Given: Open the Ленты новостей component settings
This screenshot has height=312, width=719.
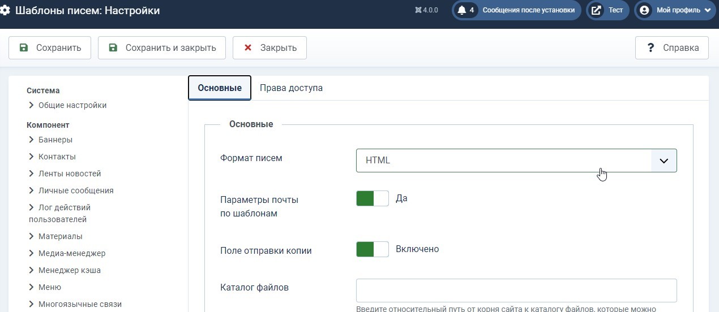Looking at the screenshot, I should [x=70, y=174].
